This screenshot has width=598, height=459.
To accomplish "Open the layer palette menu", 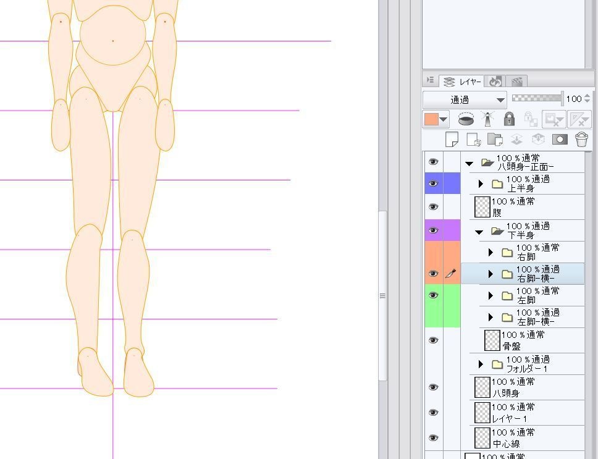I will click(x=430, y=81).
